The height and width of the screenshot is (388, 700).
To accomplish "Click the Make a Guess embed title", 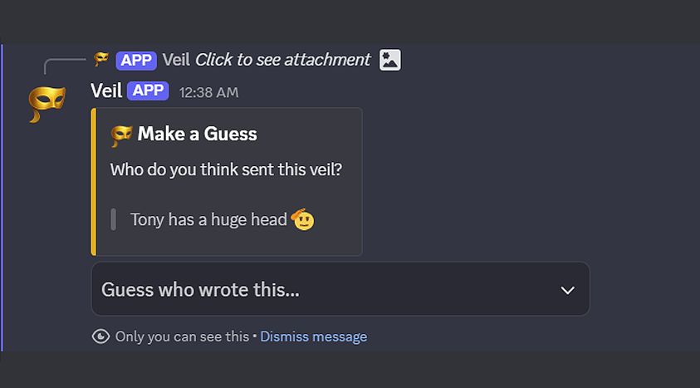I will pyautogui.click(x=198, y=134).
